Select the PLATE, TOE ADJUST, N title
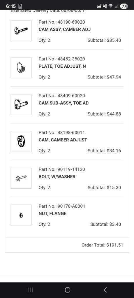 [x=62, y=66]
